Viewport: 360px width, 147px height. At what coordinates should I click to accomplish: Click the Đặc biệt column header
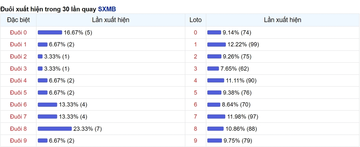coord(18,20)
